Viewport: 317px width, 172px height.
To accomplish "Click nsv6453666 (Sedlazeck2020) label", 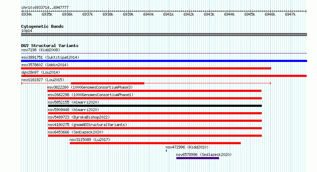I will pos(76,132).
